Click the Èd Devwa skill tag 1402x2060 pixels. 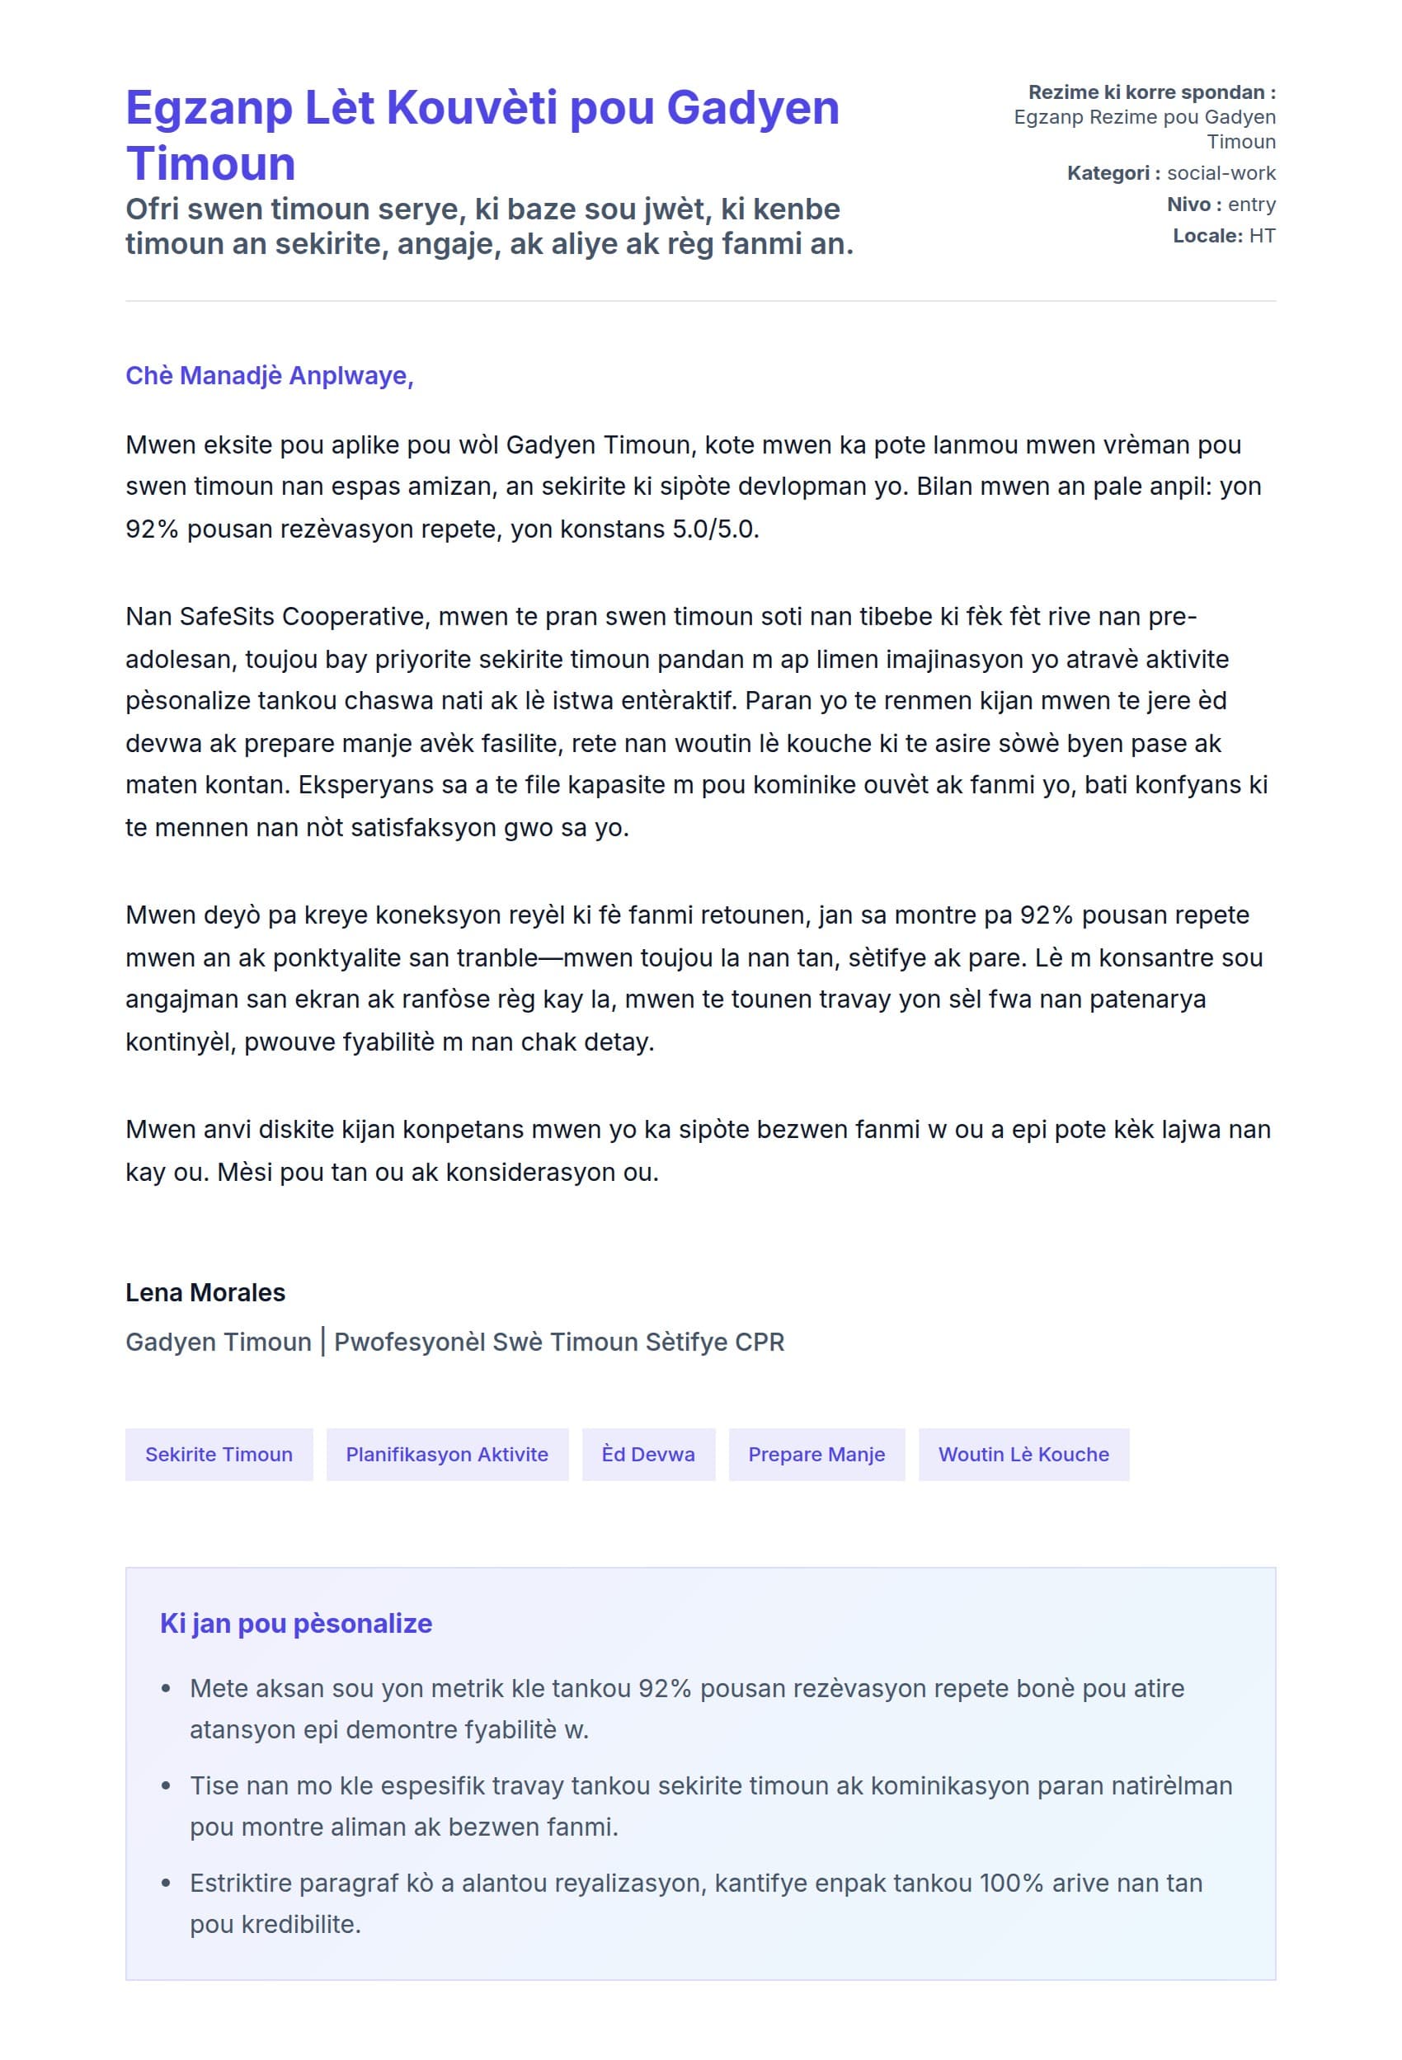click(x=648, y=1454)
